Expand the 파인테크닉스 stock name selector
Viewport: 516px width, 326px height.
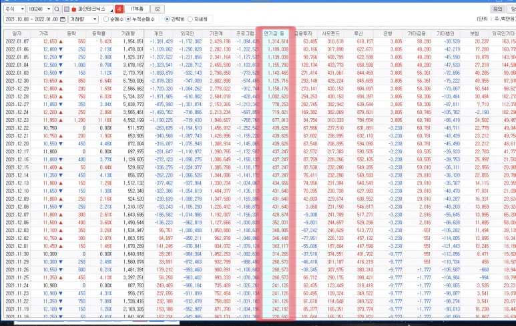(111, 9)
